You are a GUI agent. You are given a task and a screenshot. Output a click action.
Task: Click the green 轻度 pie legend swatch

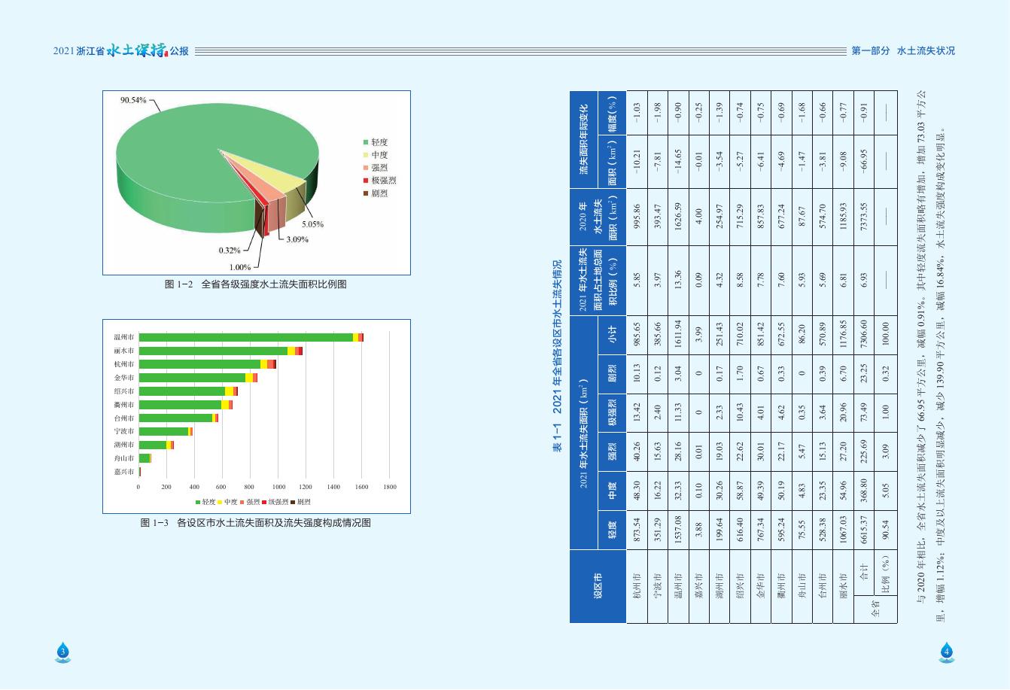(366, 142)
